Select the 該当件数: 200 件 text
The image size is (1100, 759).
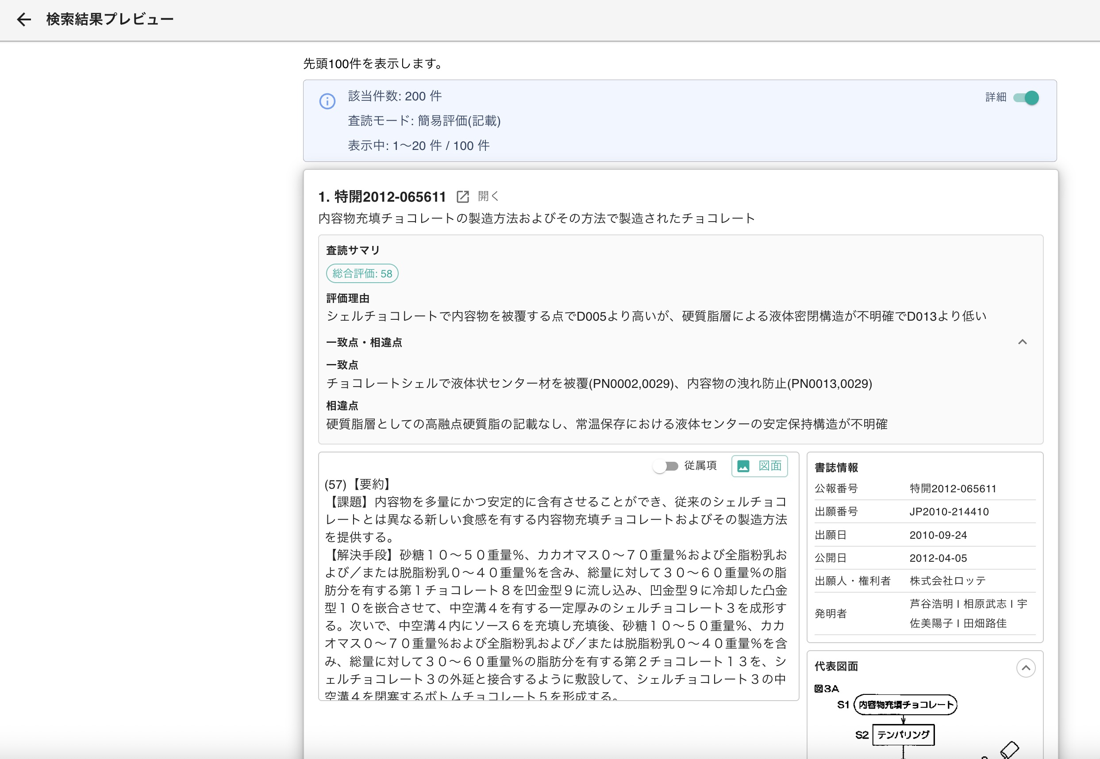[395, 96]
